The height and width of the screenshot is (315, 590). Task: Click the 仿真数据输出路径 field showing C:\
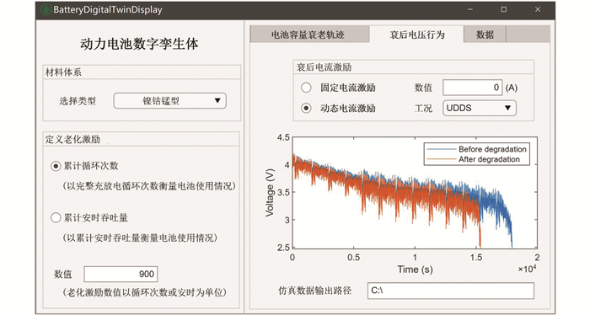[x=450, y=291]
